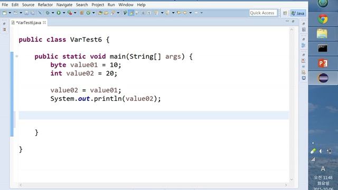Expand the External Tools dropdown arrow
This screenshot has height=190, width=338.
75,13
